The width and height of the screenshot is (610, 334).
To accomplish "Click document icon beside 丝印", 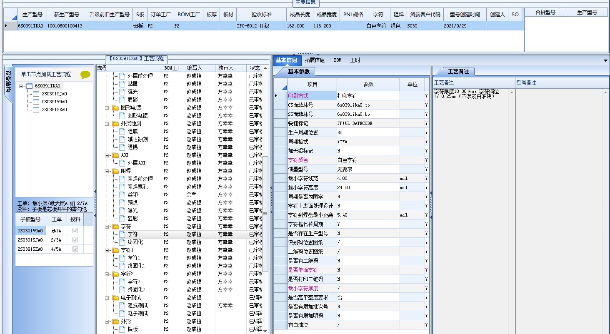I will coord(122,194).
